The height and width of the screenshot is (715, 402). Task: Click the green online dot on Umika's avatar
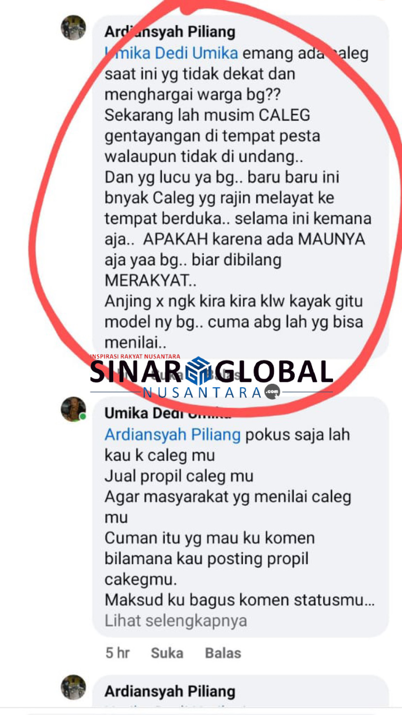(x=83, y=417)
